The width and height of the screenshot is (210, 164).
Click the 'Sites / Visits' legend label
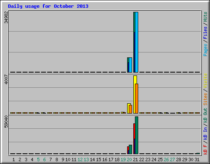[x=205, y=89]
